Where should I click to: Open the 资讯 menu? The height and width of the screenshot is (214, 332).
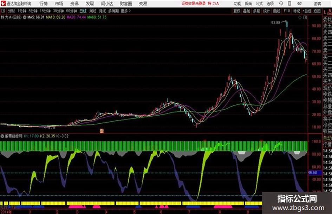[74, 4]
